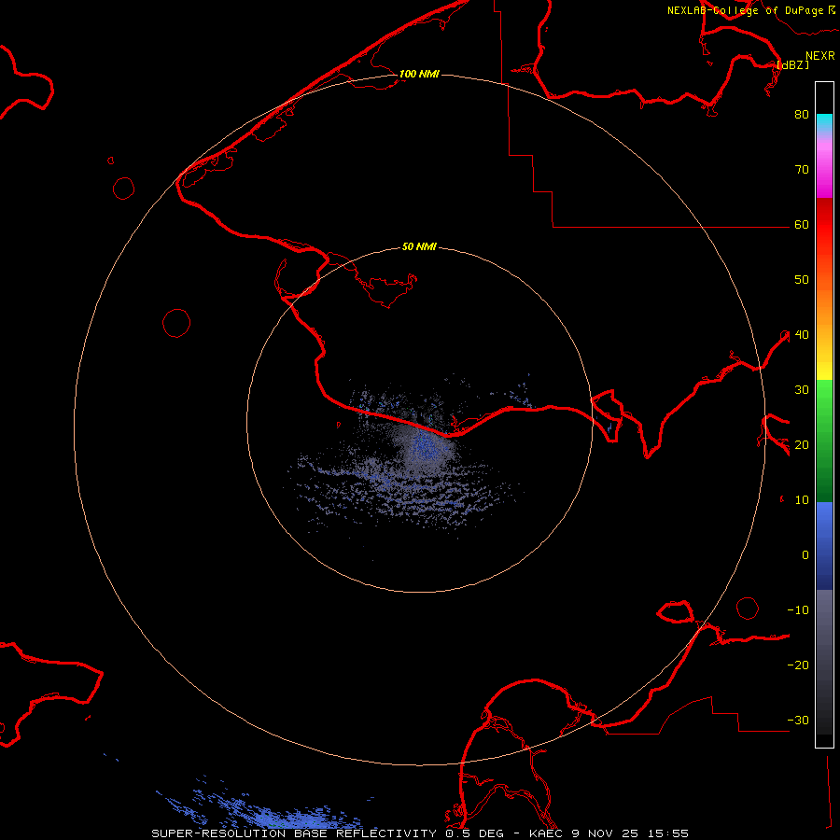Viewport: 840px width, 840px height.
Task: Click the cyan band atop the color scale
Action: (824, 123)
